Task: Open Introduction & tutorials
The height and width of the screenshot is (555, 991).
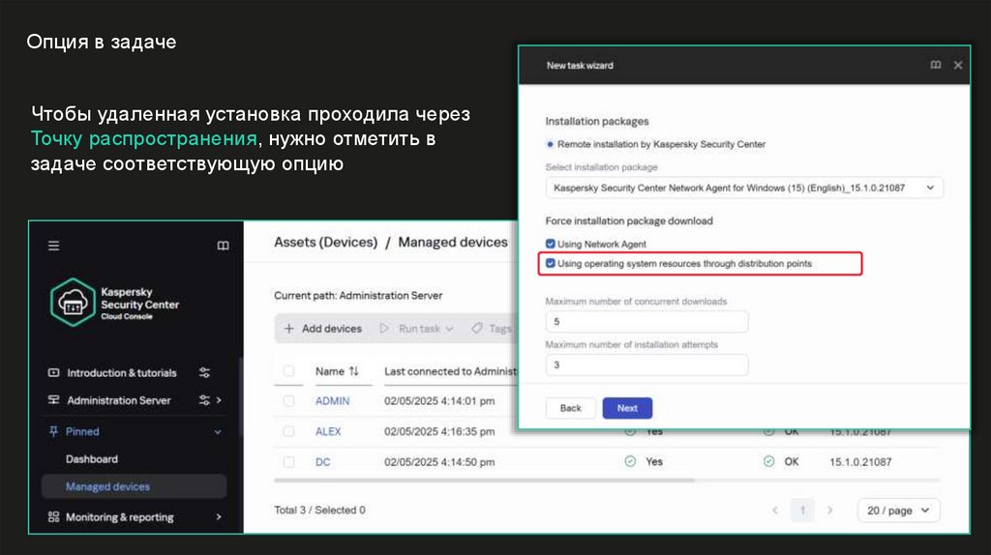Action: point(121,372)
